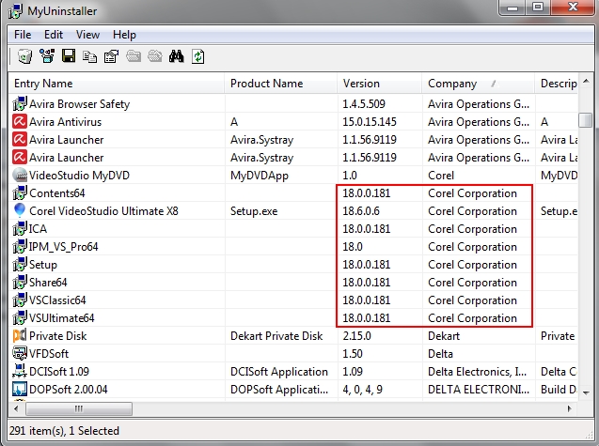The width and height of the screenshot is (599, 446).
Task: Open the View menu
Action: tap(87, 35)
